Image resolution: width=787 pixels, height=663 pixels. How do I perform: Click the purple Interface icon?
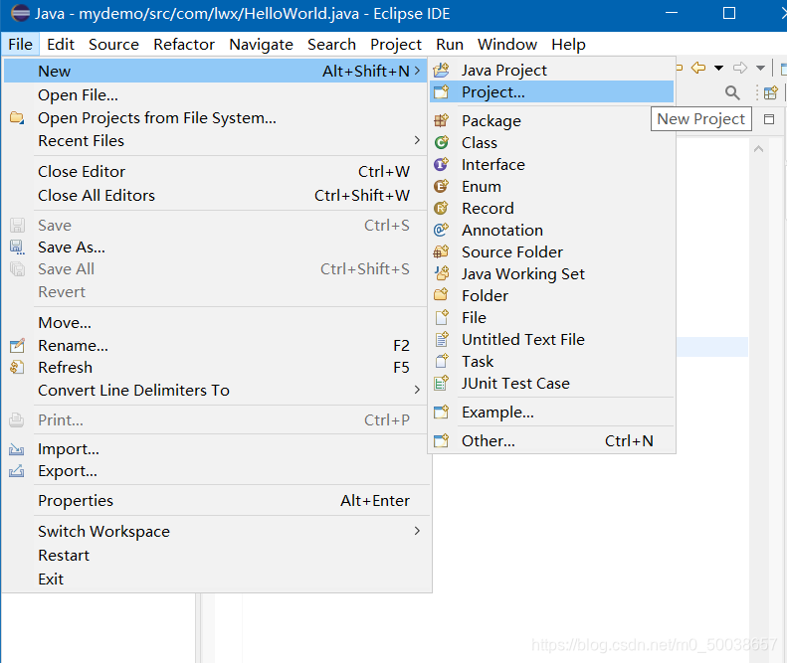click(441, 164)
